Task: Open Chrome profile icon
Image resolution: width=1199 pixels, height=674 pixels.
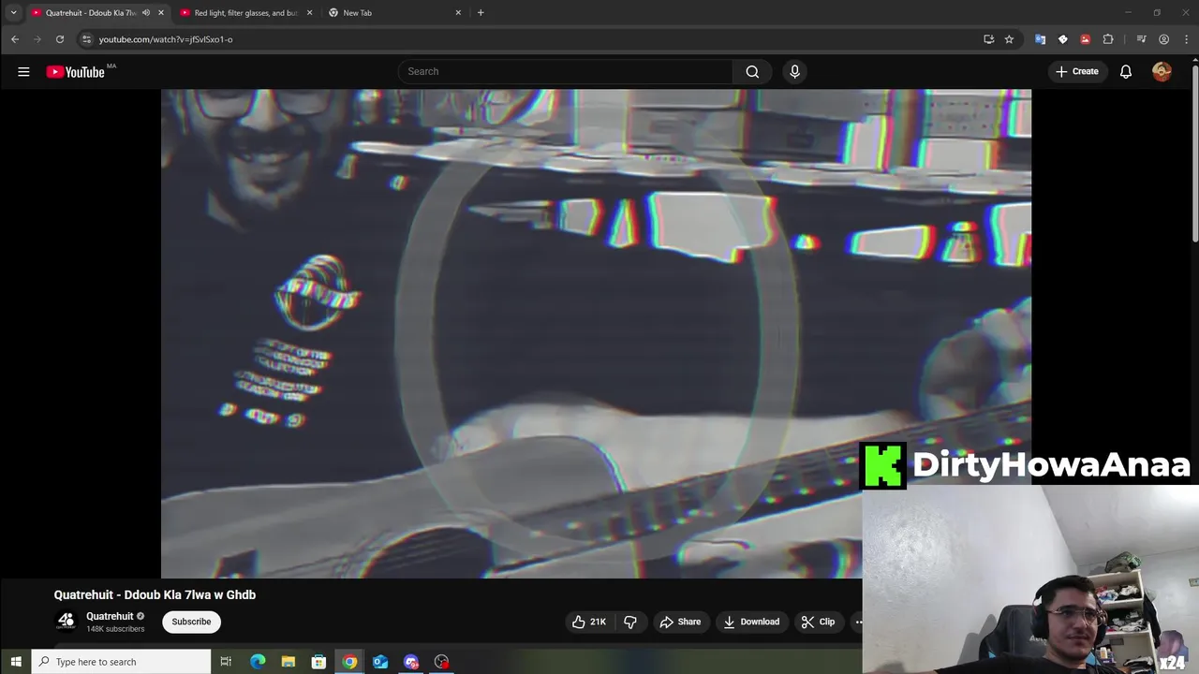Action: (1163, 39)
